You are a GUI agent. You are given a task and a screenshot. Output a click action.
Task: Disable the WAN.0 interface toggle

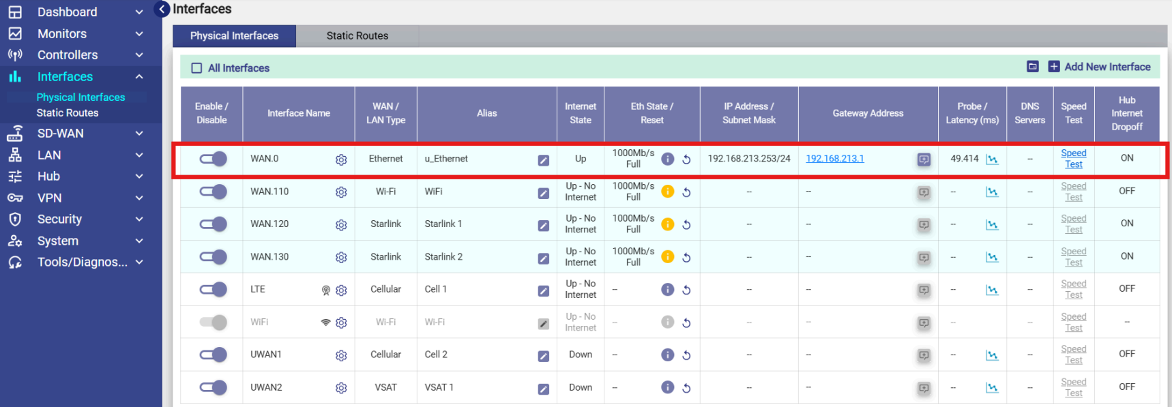pyautogui.click(x=213, y=159)
